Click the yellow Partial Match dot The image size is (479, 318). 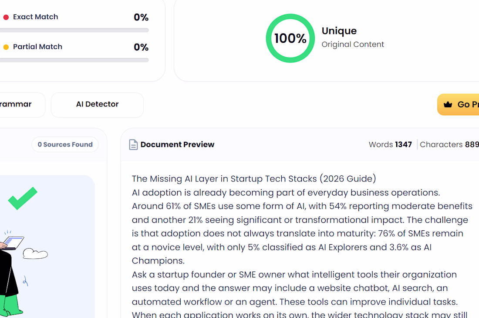6,47
